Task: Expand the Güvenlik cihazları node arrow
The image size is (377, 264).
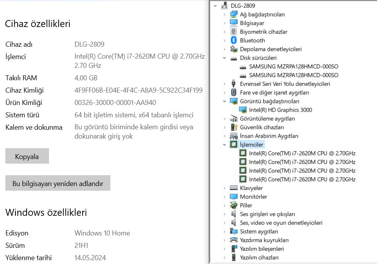Action: click(225, 127)
